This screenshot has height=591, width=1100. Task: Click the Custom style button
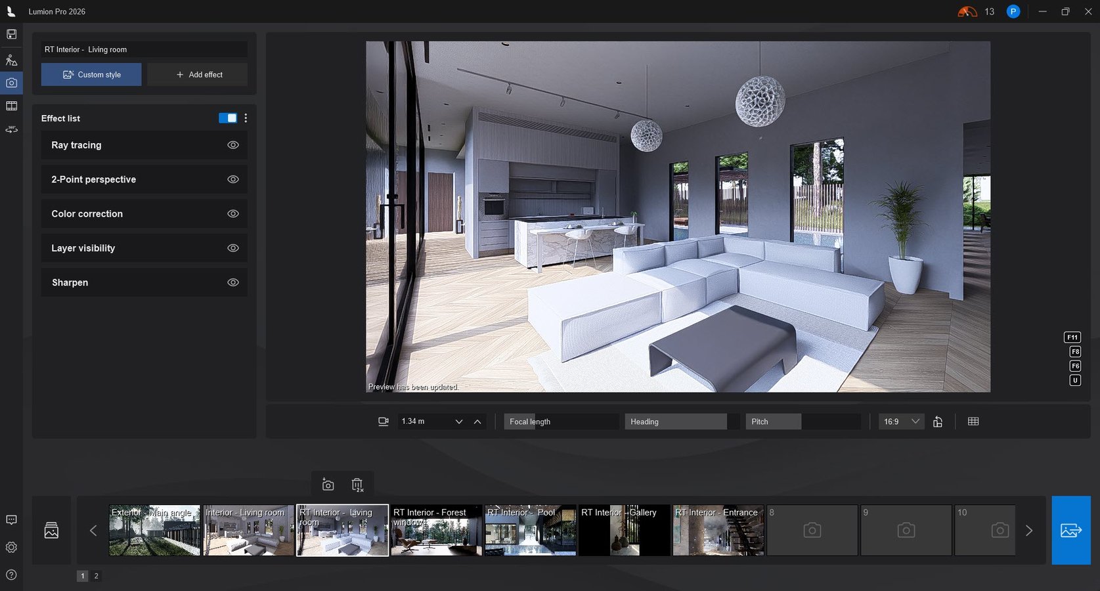[x=91, y=75]
